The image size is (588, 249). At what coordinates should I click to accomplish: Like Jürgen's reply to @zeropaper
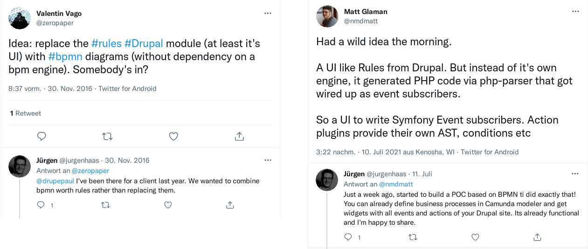pyautogui.click(x=168, y=205)
